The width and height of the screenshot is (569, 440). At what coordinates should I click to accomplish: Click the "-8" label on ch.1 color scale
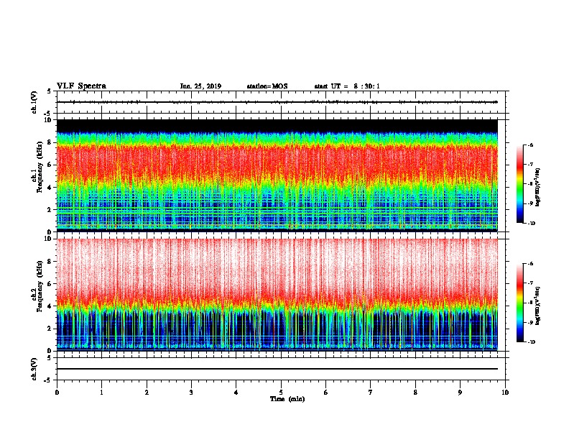tap(530, 184)
